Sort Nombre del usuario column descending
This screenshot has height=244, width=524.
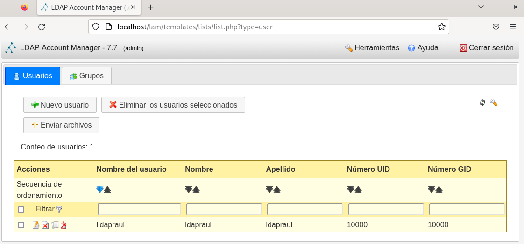click(x=99, y=190)
